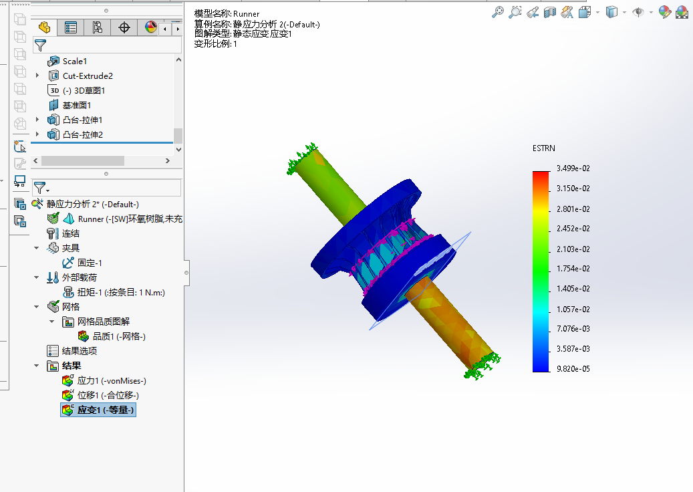Open the Hide/Show Items dropdown arrow
693x492 pixels.
(x=651, y=13)
